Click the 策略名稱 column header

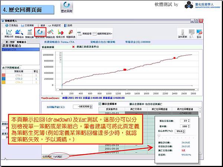pos(19,71)
